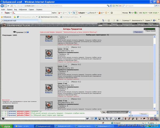Image resolution: width=160 pixels, height=128 pixels.
Task: Expand the holupist account dropdown
Action: (x=86, y=13)
